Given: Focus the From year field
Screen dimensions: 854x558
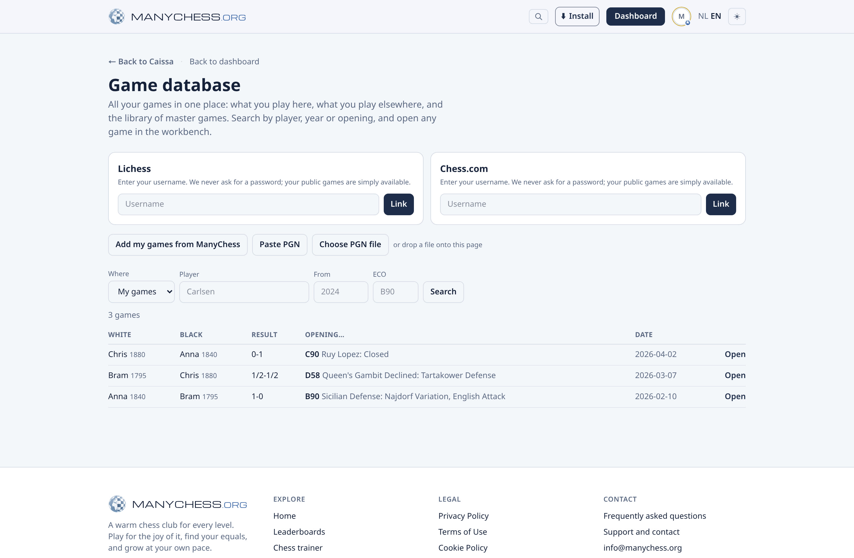Looking at the screenshot, I should (341, 292).
